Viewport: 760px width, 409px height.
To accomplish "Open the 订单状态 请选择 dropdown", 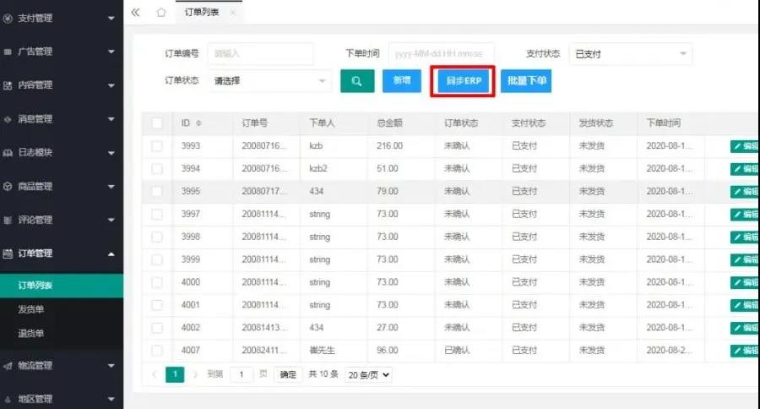I will pos(270,81).
